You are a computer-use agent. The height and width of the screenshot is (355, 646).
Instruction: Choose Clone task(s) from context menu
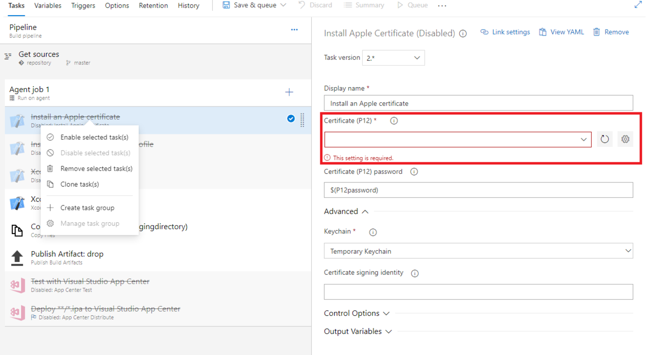pyautogui.click(x=79, y=184)
